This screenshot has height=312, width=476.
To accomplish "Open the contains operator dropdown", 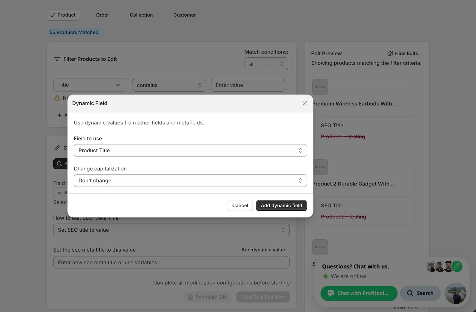I will click(x=169, y=85).
